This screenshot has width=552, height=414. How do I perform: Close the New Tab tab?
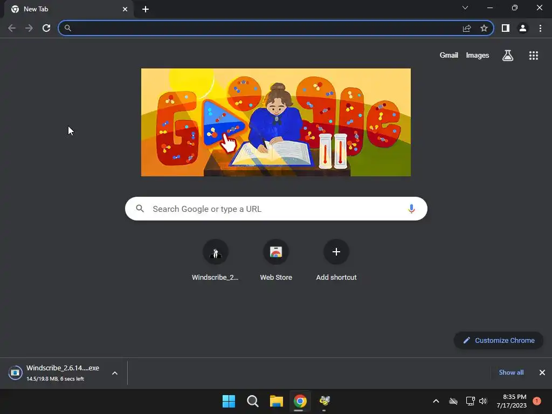[125, 9]
